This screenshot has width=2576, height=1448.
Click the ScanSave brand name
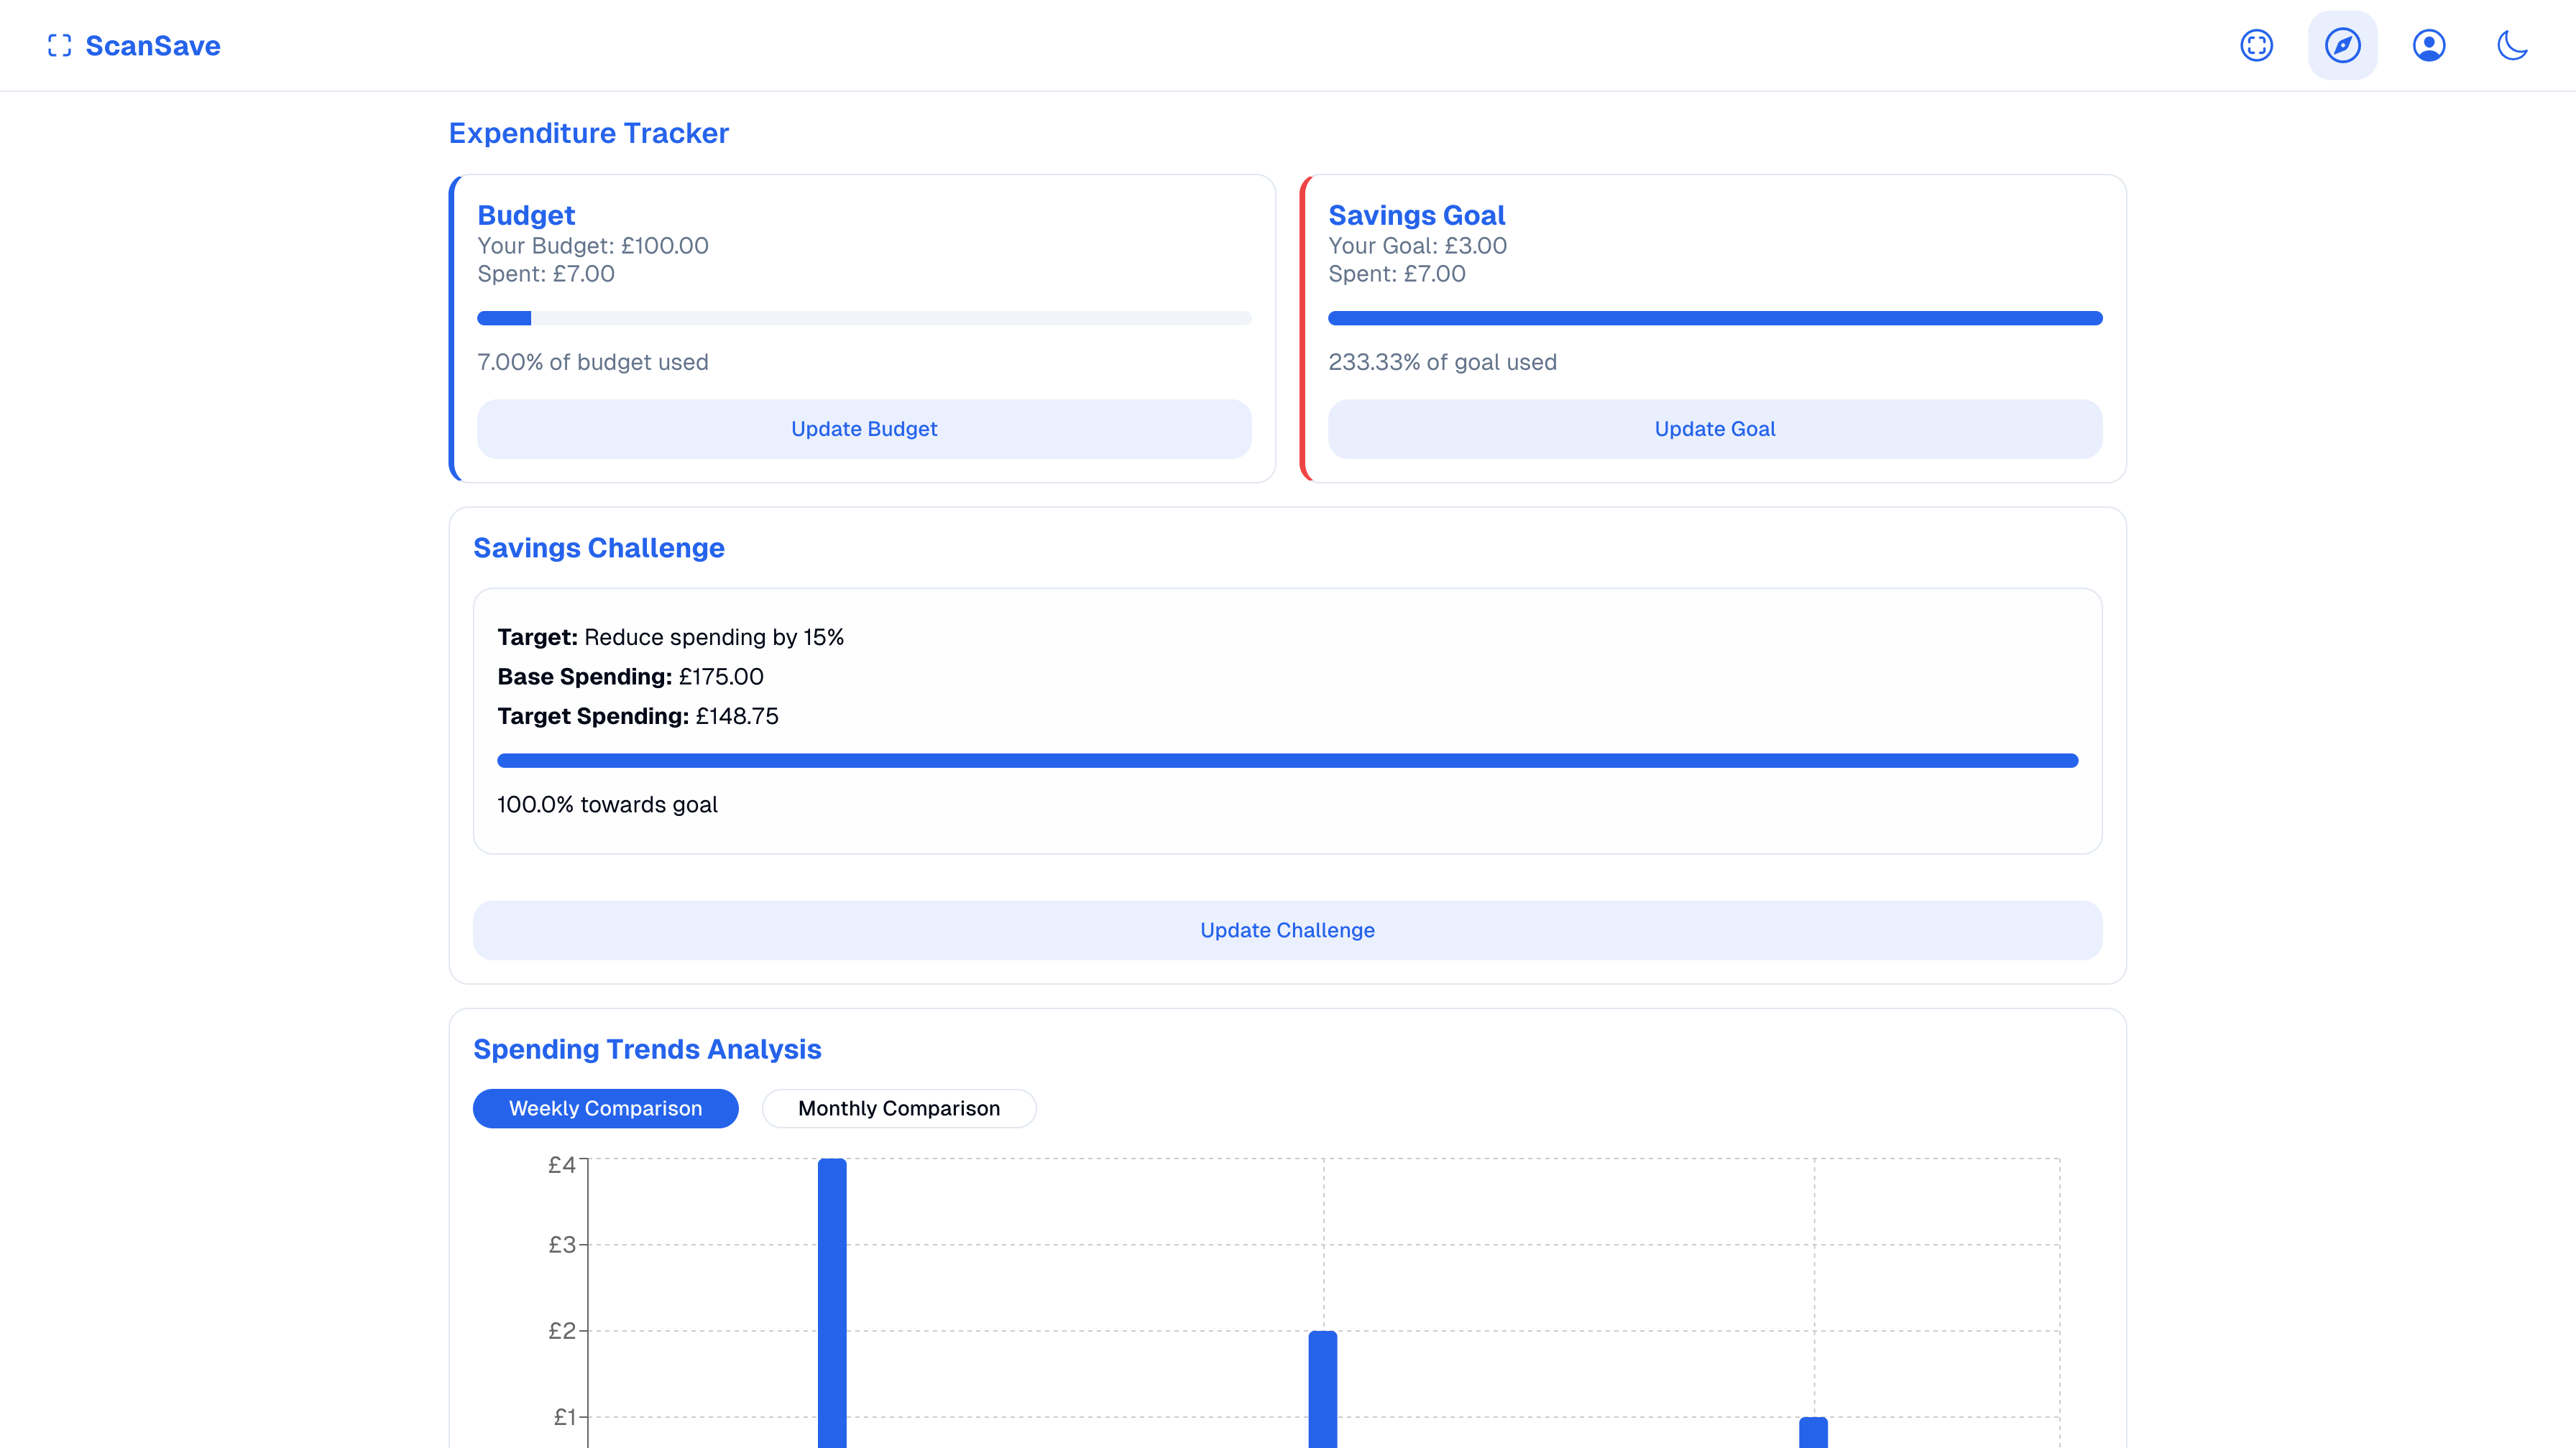pyautogui.click(x=153, y=46)
